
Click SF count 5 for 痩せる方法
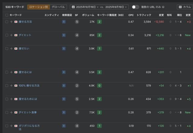77,22
